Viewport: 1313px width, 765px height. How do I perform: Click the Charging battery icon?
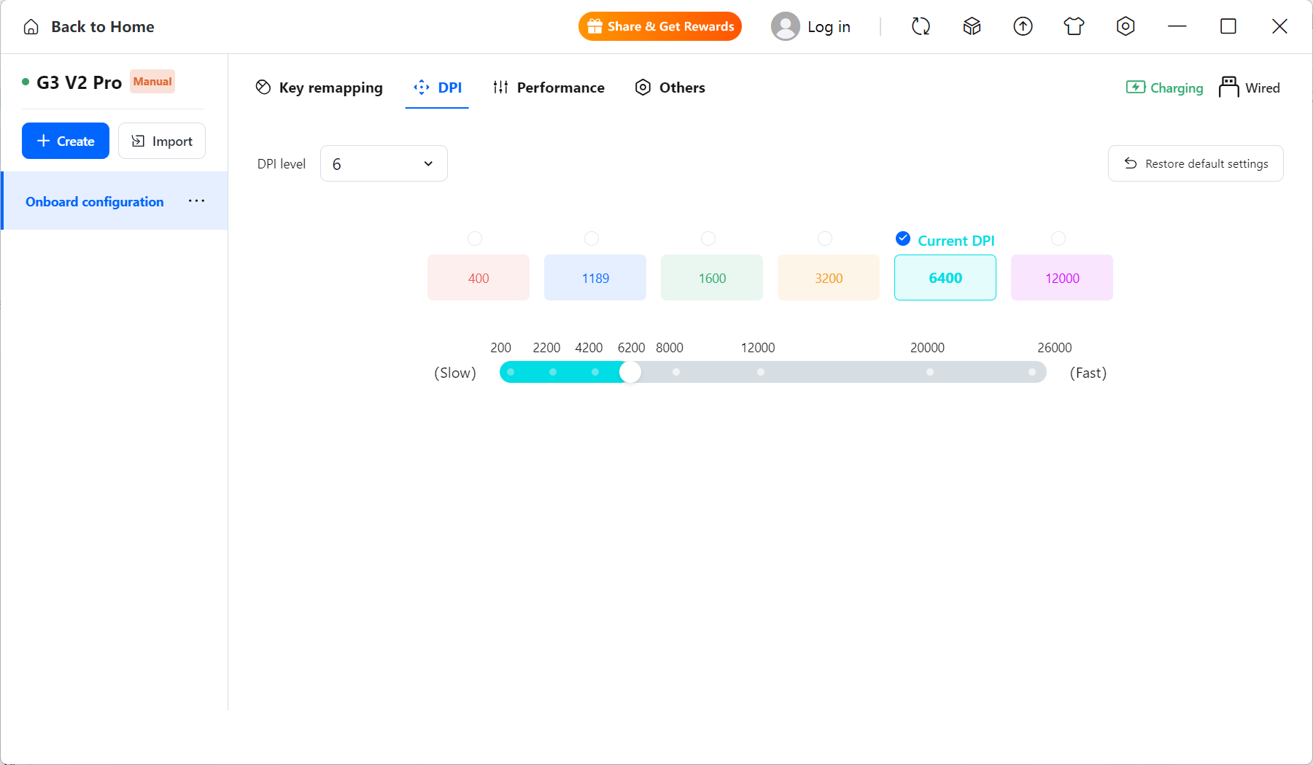(x=1135, y=88)
